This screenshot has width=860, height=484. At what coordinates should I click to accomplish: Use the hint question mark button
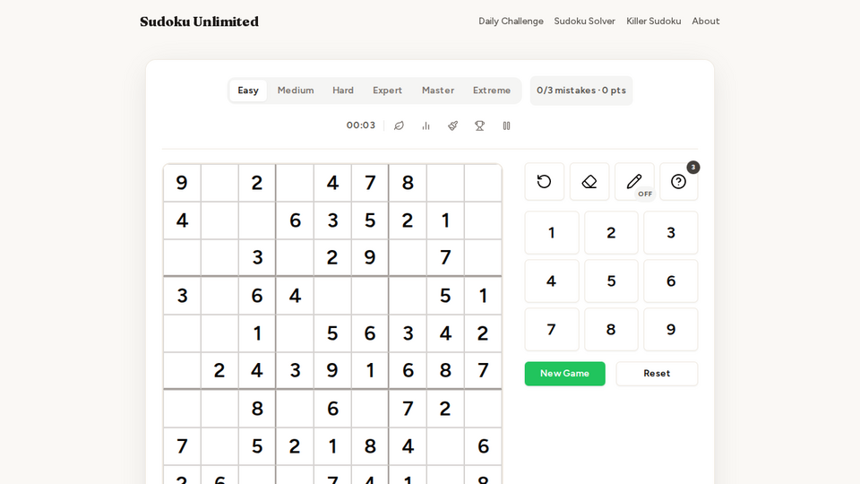pos(678,182)
